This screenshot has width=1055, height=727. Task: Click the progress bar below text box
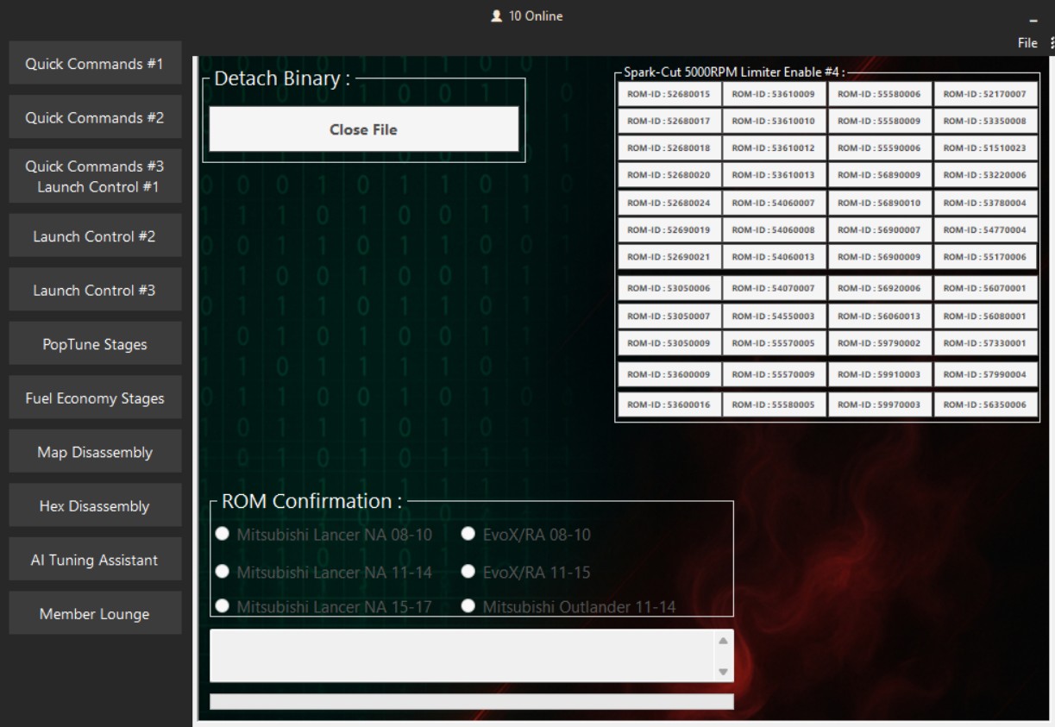click(x=472, y=701)
